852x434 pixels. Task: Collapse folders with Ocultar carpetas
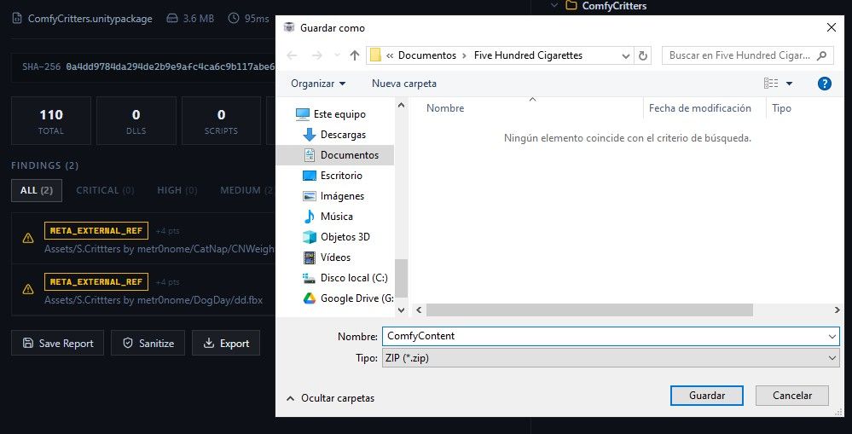pyautogui.click(x=330, y=399)
